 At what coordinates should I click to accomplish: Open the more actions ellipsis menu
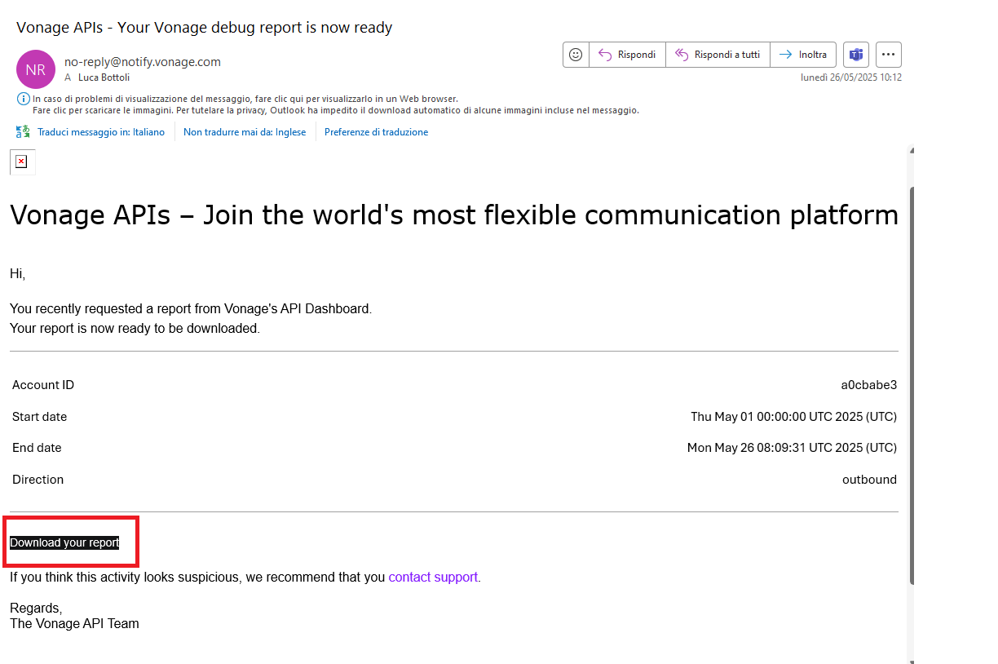889,55
